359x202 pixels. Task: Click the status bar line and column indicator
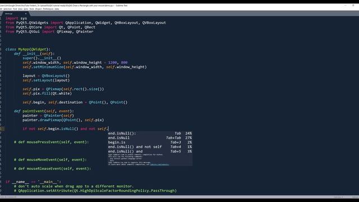[9, 197]
